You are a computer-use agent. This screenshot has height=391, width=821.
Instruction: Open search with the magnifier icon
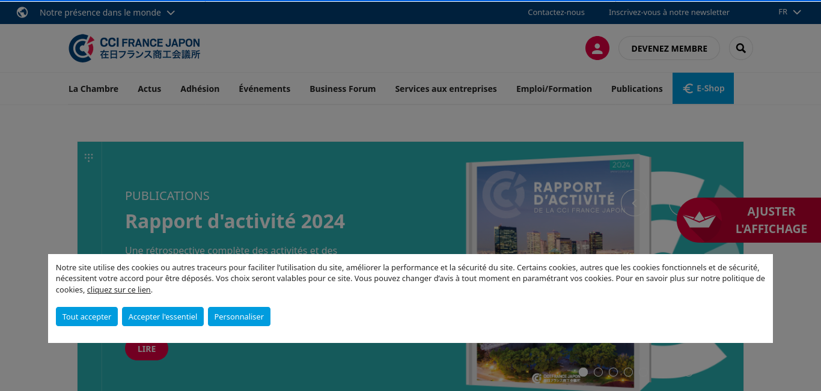[x=740, y=48]
